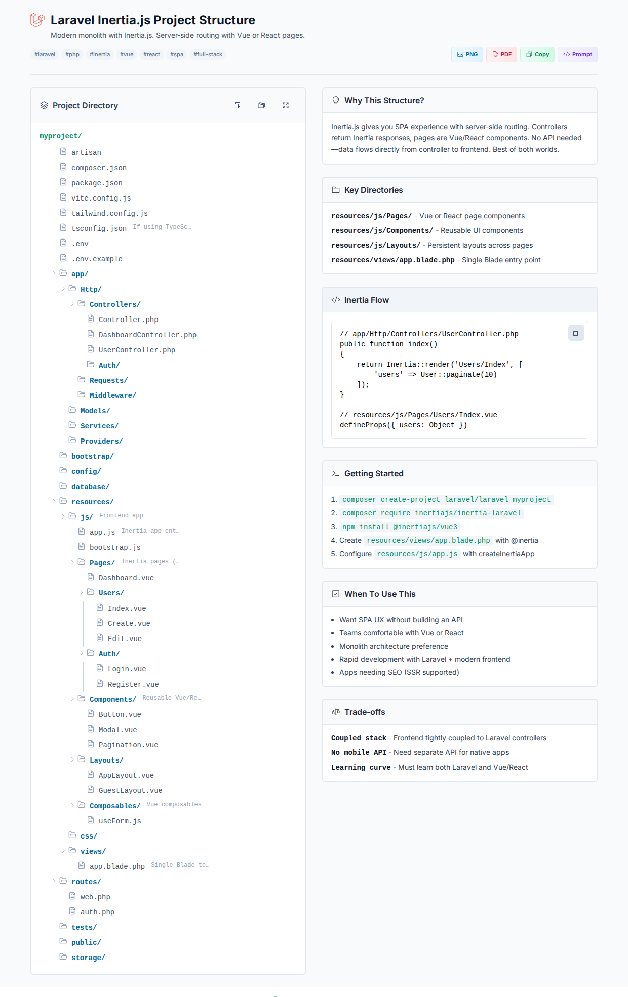
Task: Click the folder icon in Project Directory header
Action: [261, 105]
